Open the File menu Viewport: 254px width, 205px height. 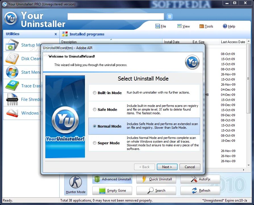[161, 26]
